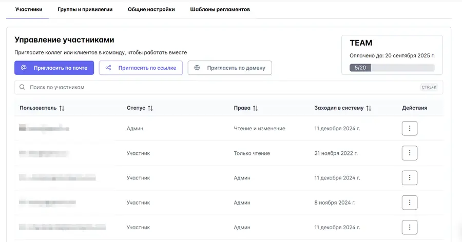Click the Статус column header
462x242 pixels.
pos(136,108)
